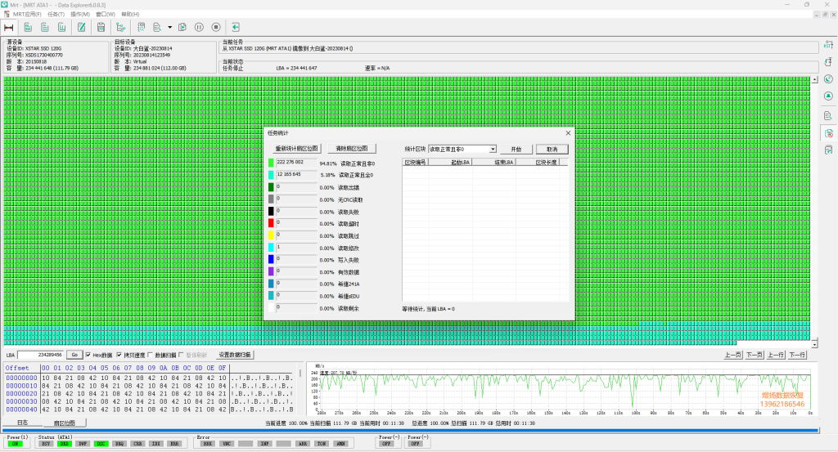The image size is (838, 452).
Task: Click the circular up-arrow icon in right sidebar
Action: [x=828, y=96]
